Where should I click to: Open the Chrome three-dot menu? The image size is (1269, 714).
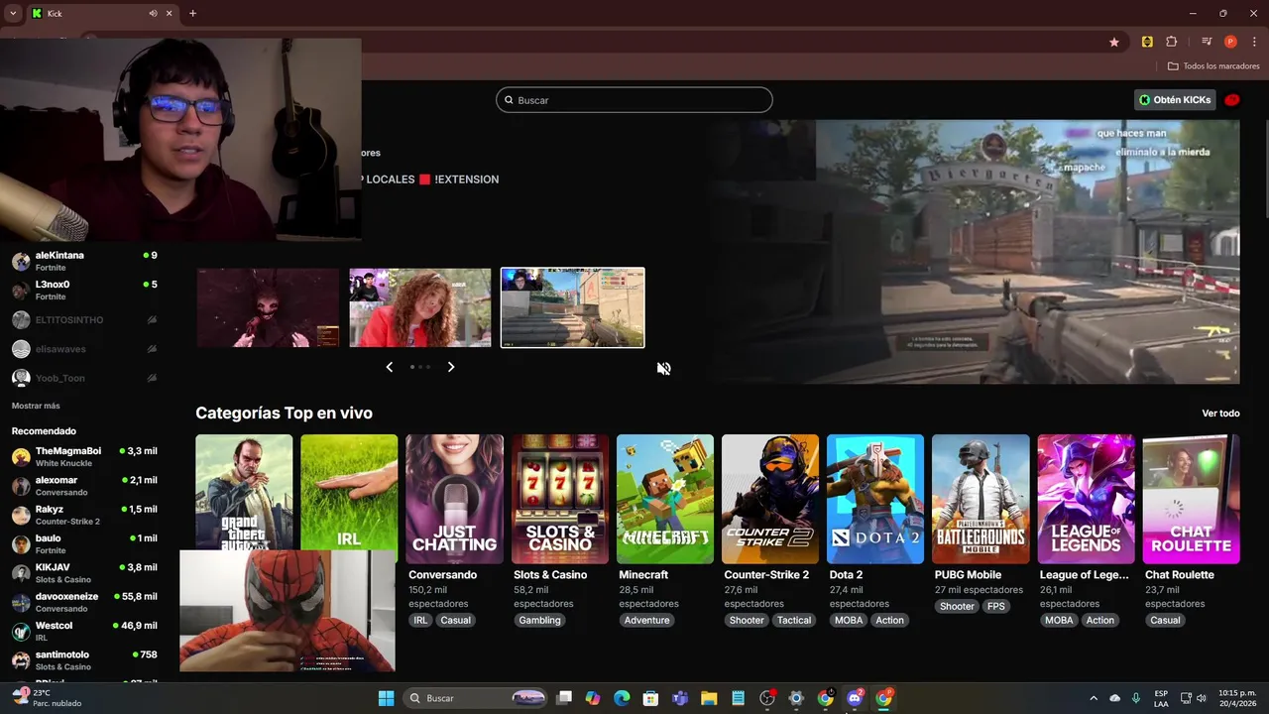pyautogui.click(x=1254, y=42)
